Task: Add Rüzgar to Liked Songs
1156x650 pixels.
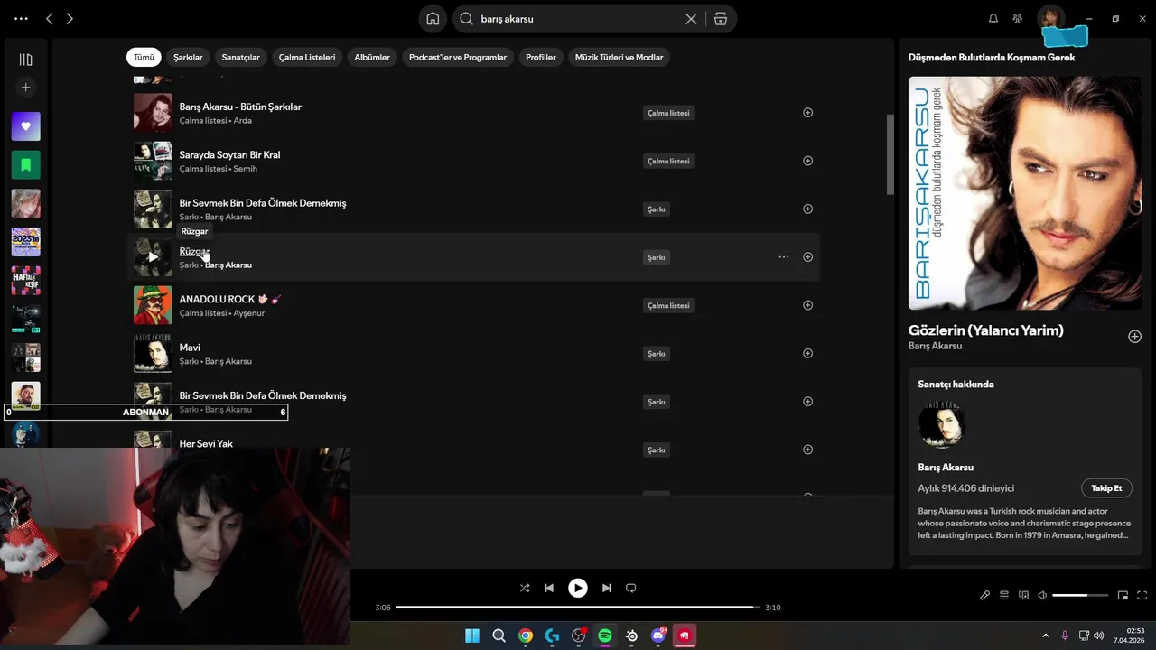Action: 808,257
